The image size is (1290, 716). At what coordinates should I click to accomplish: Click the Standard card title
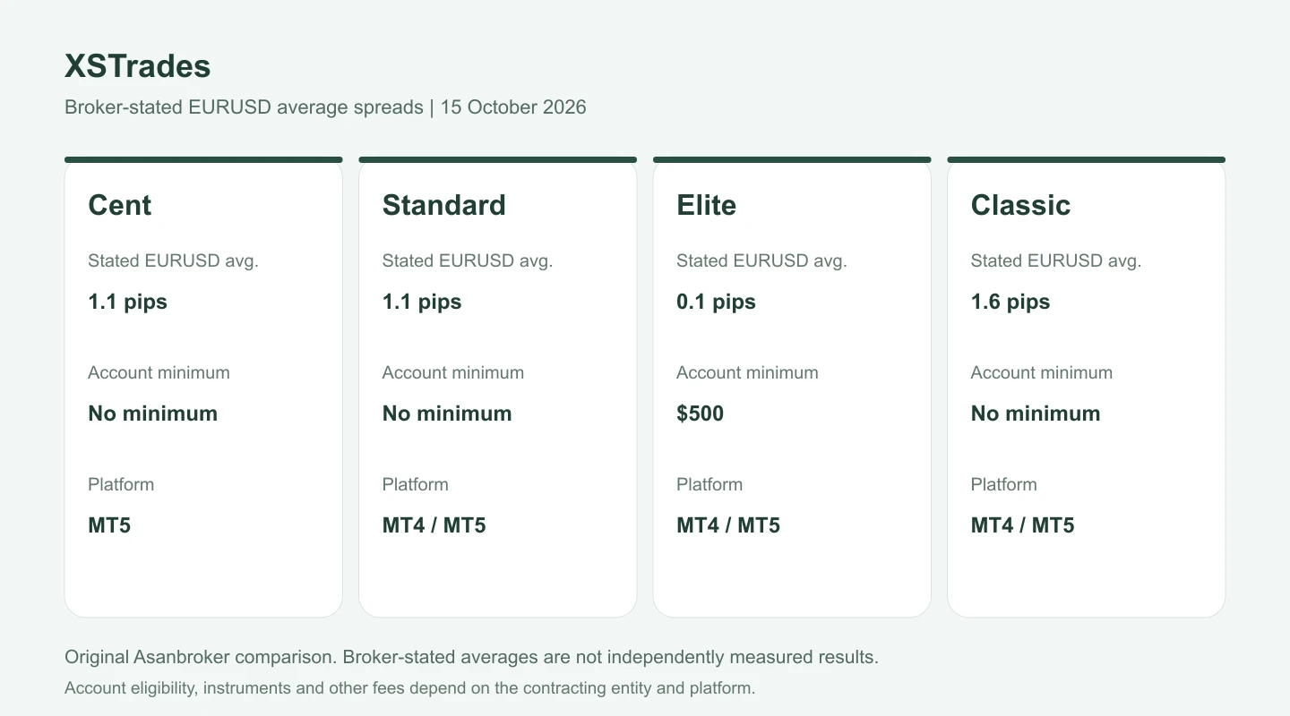444,205
